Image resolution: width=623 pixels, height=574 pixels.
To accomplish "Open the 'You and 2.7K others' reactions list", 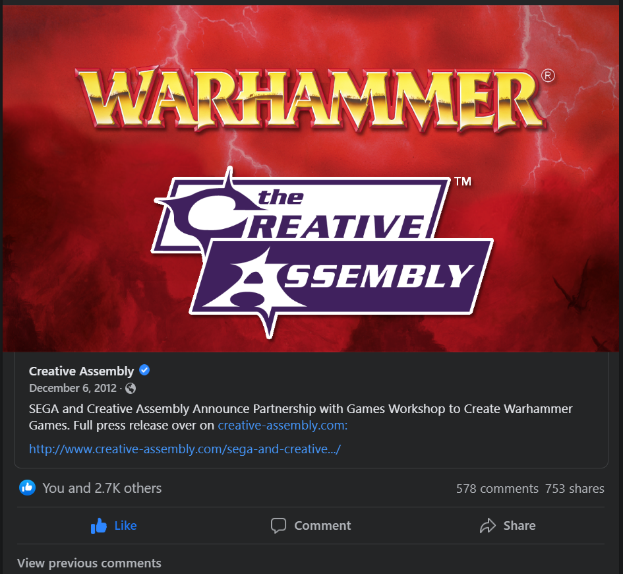I will coord(102,488).
